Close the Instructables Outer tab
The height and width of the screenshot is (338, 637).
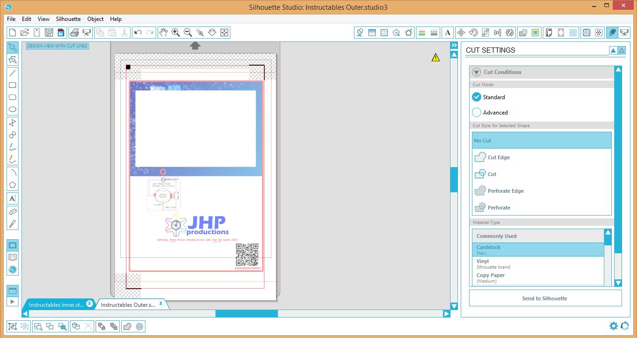tap(161, 304)
